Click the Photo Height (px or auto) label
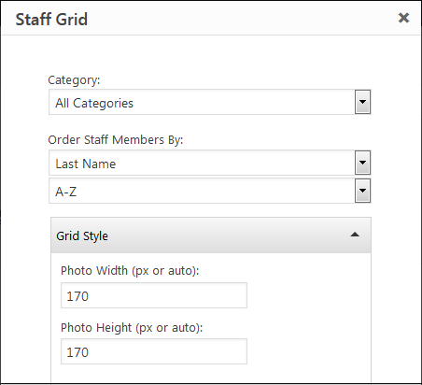This screenshot has width=422, height=385. pos(132,328)
